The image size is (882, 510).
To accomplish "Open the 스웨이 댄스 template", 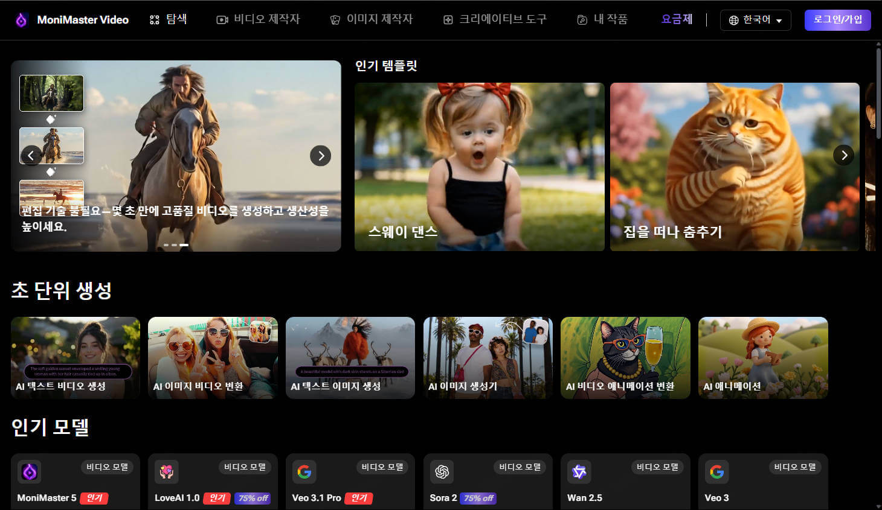I will pos(479,167).
